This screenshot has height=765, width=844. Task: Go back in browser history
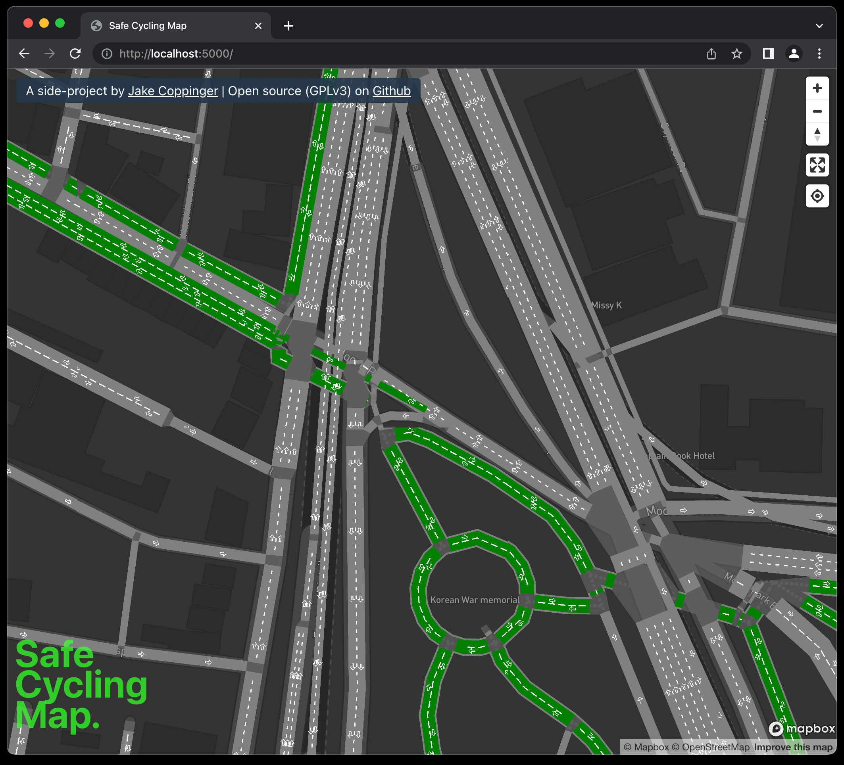tap(24, 54)
